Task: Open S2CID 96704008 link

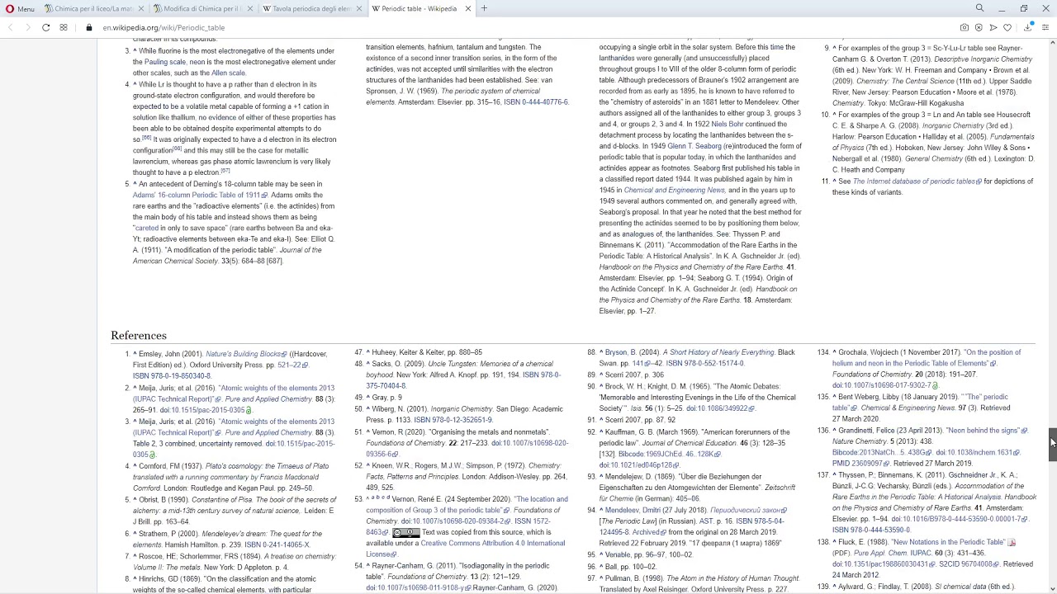Action: 969,564
